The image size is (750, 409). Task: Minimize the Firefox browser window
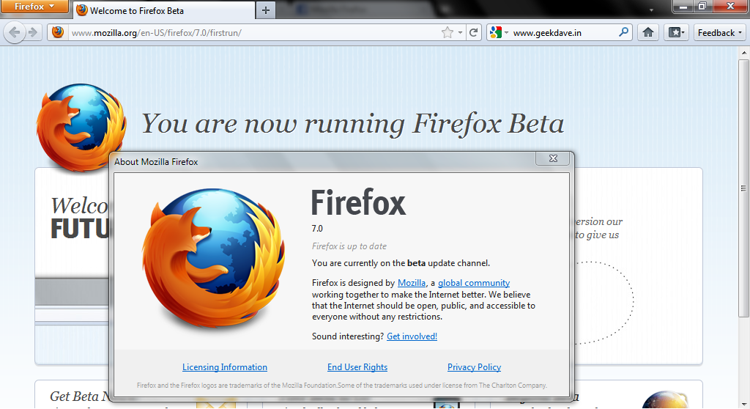[683, 7]
